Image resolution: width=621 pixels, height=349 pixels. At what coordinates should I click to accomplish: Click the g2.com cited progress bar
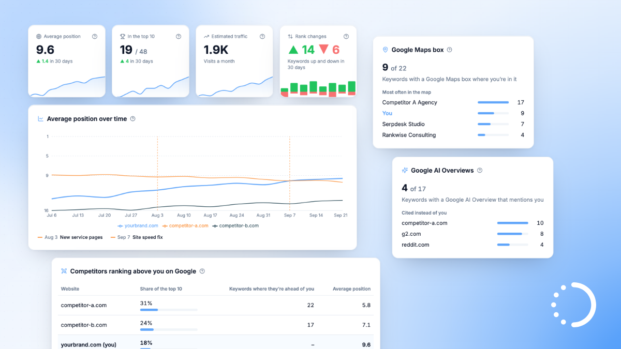tap(513, 234)
